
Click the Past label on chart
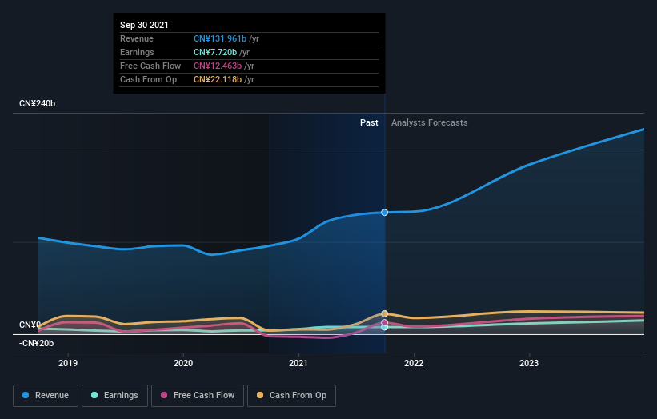pyautogui.click(x=369, y=122)
